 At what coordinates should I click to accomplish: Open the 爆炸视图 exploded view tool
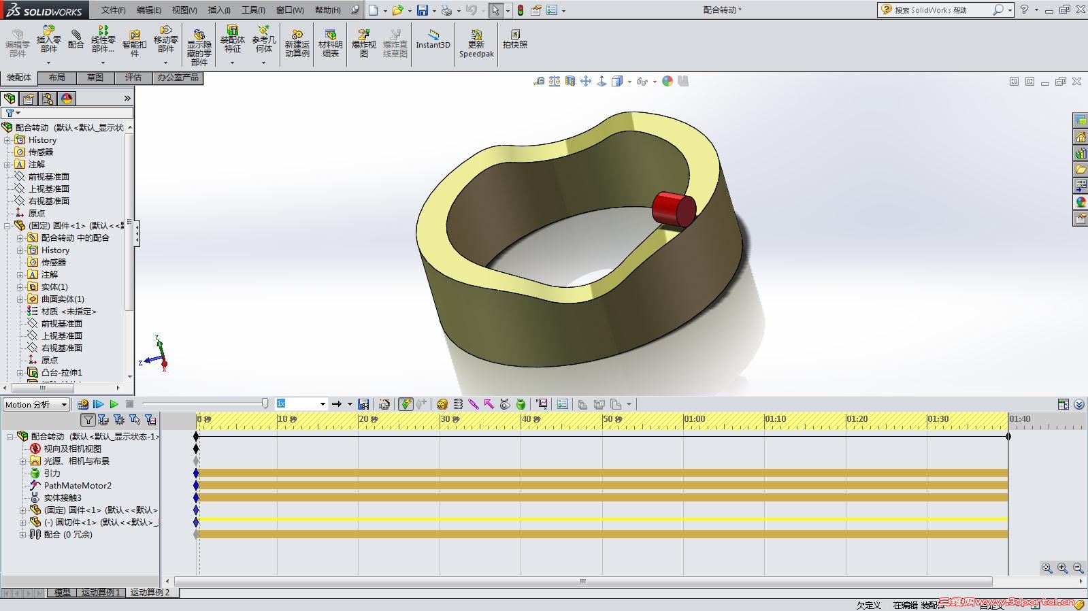pyautogui.click(x=364, y=43)
